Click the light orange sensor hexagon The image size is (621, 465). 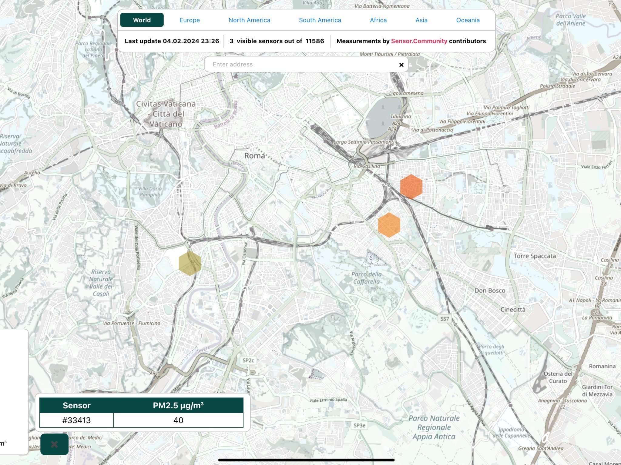click(x=389, y=225)
